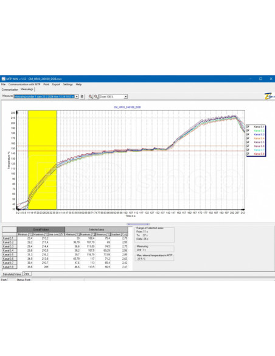Click the chart title CM_HR10_240108_DOB
Viewport: 275px width, 356px height.
(127, 107)
